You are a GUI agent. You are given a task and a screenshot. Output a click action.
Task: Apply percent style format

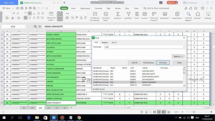pos(73,18)
